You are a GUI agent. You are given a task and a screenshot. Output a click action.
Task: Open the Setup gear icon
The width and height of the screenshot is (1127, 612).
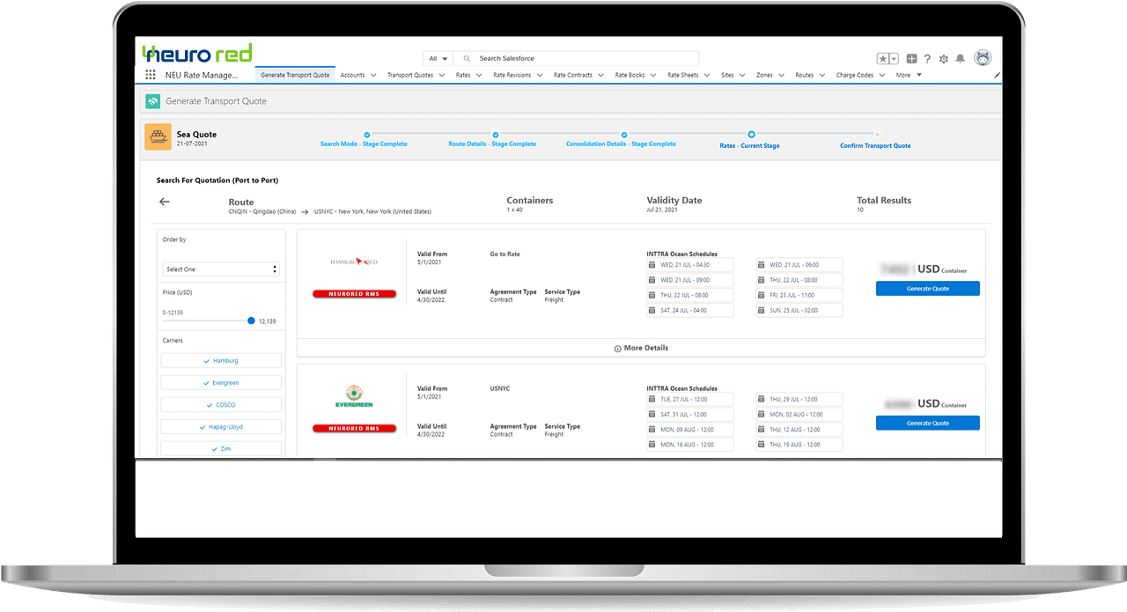(944, 59)
